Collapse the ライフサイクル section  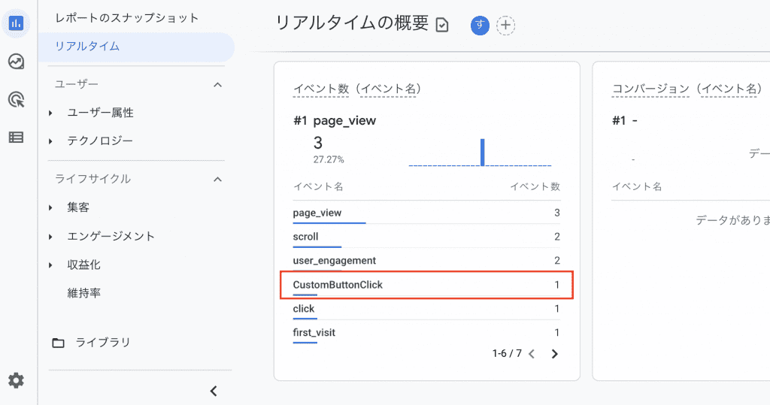pyautogui.click(x=218, y=179)
